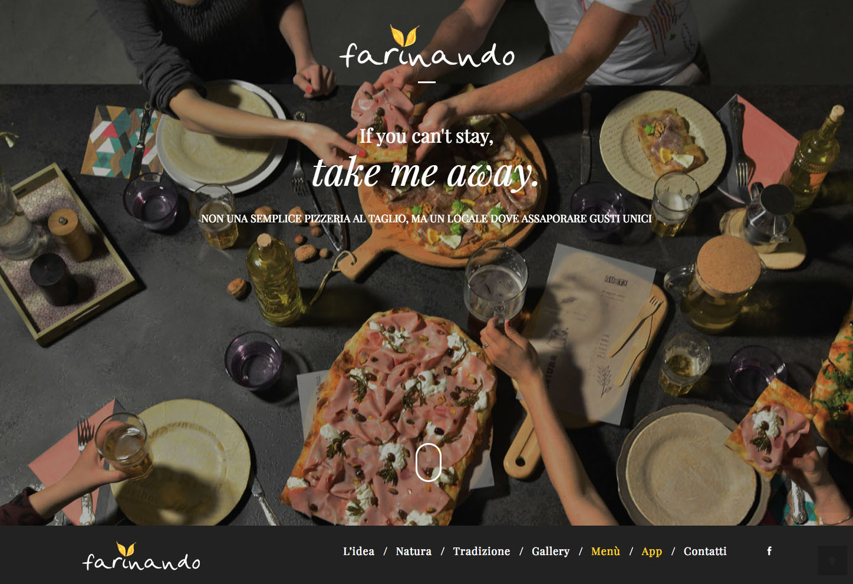Click the farinando logo in footer bar
The width and height of the screenshot is (853, 584).
click(141, 556)
